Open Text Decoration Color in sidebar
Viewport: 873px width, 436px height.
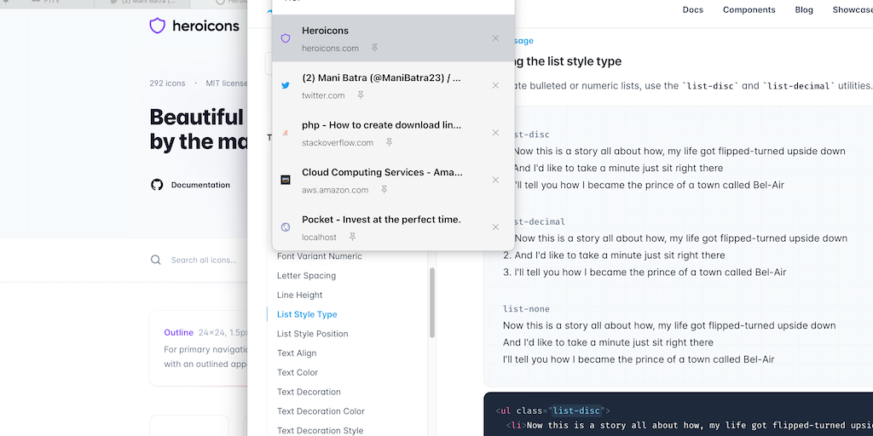coord(321,412)
